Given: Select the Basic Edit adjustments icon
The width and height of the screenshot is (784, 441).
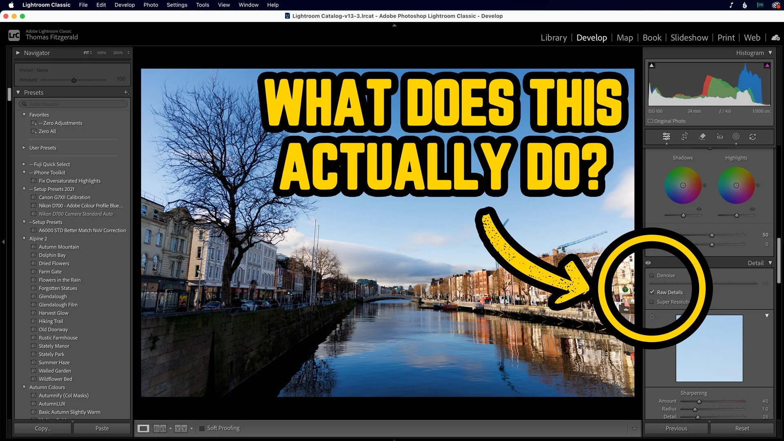Looking at the screenshot, I should pos(666,137).
